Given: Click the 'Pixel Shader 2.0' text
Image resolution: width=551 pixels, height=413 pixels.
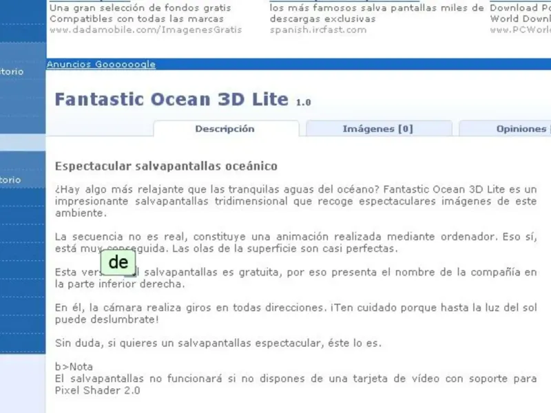Looking at the screenshot, I should coord(97,390).
